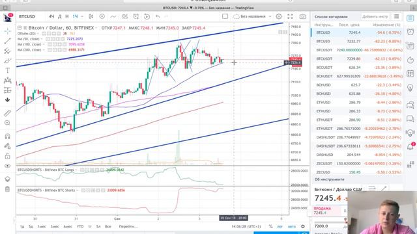The height and width of the screenshot is (234, 417).
Task: Switch to the Н weekly timeframe
Action: click(67, 16)
